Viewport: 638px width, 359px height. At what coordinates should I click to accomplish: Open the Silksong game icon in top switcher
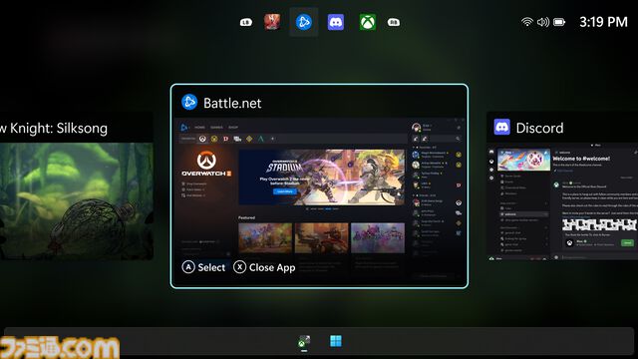pos(272,22)
